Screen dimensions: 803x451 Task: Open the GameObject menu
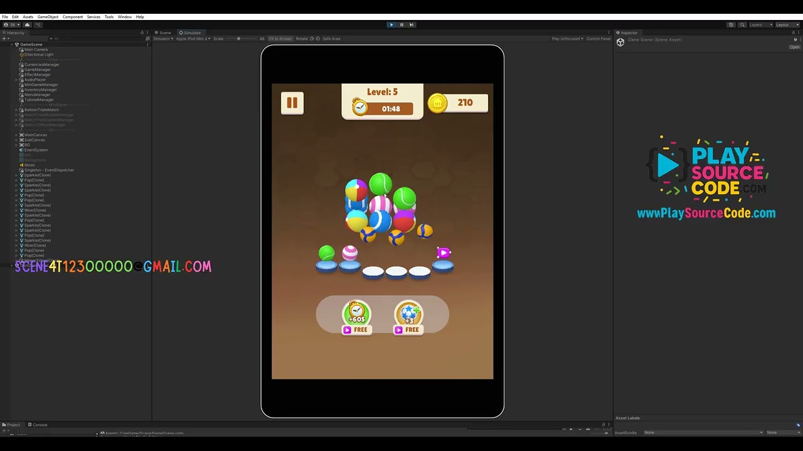[x=48, y=17]
